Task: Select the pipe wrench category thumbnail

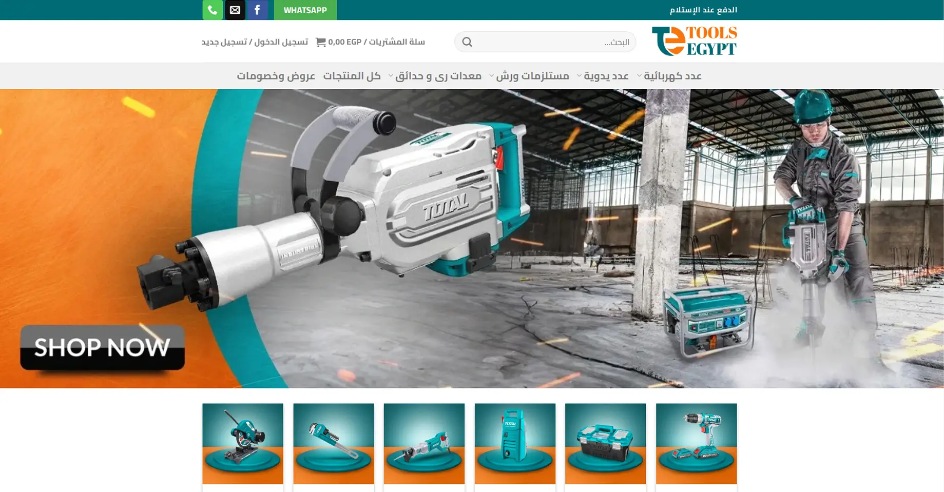Action: 334,444
